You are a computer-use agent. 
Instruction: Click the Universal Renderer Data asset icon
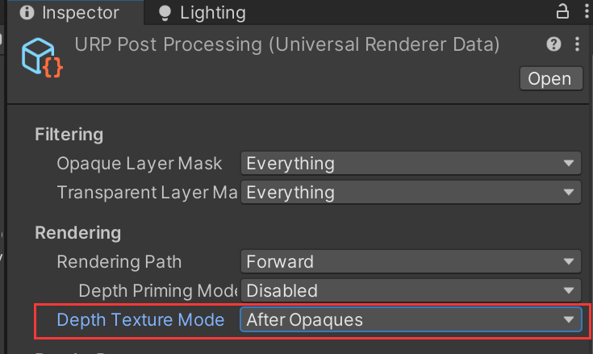[x=42, y=57]
